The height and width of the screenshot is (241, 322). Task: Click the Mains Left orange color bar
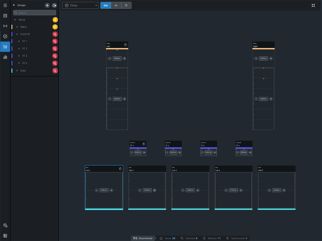(117, 49)
